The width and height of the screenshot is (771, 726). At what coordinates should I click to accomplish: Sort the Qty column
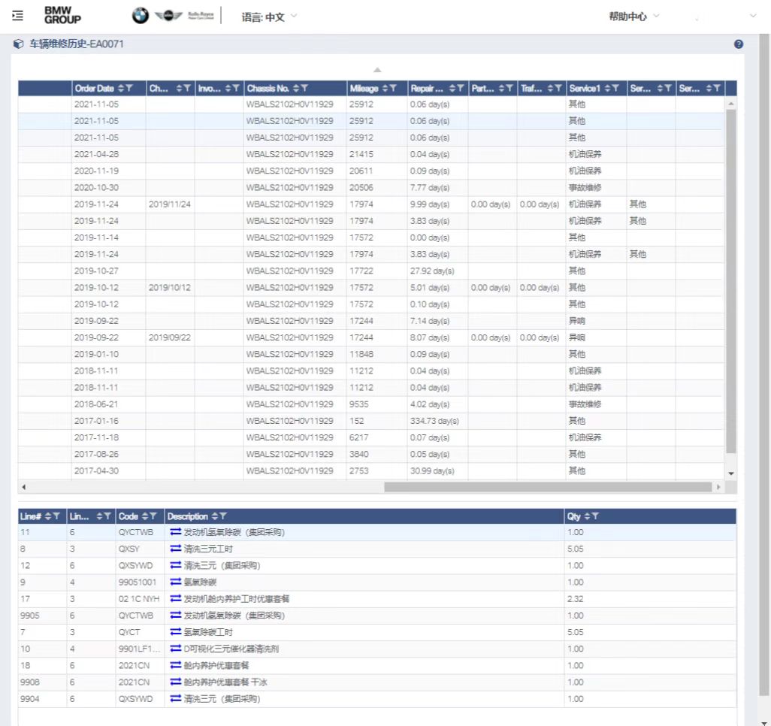click(x=587, y=516)
